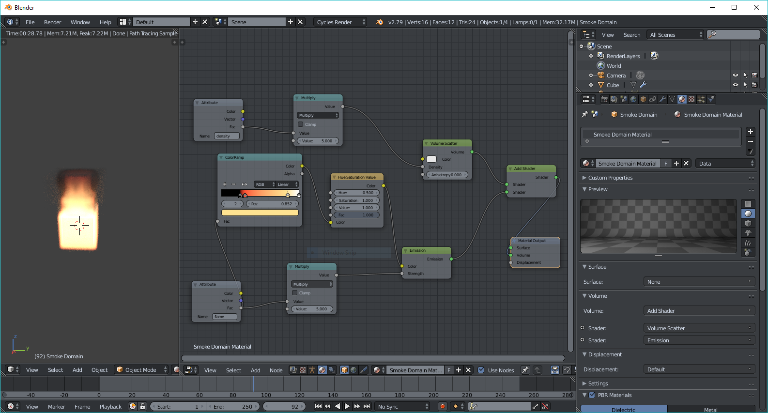The image size is (768, 413).
Task: Click Surface None shader button
Action: pos(699,282)
